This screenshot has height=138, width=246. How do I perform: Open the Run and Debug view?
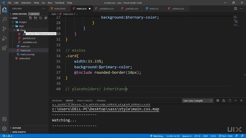4,38
